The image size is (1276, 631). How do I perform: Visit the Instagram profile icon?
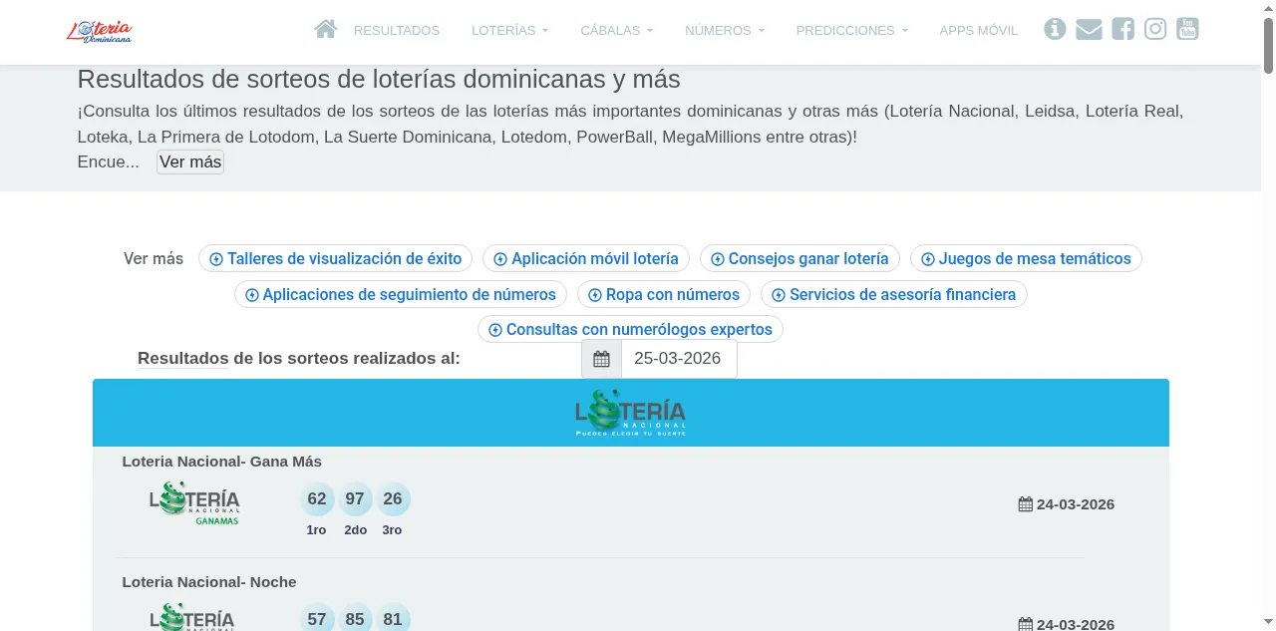click(1155, 29)
